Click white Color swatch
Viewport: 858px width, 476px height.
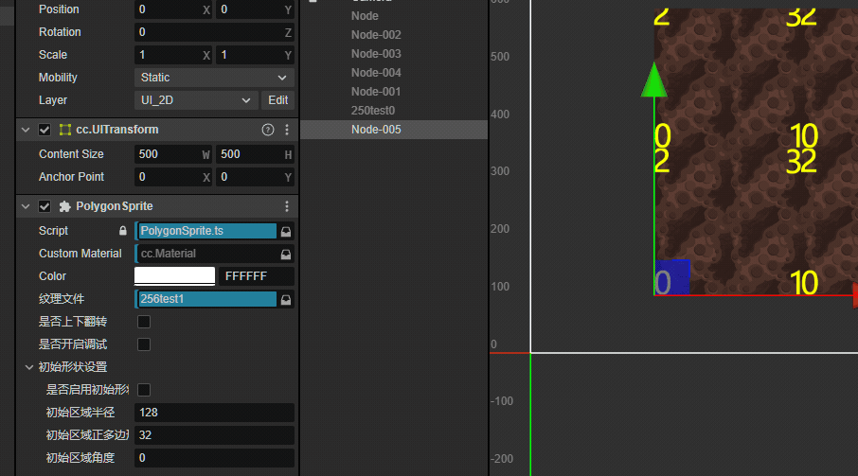tap(174, 276)
